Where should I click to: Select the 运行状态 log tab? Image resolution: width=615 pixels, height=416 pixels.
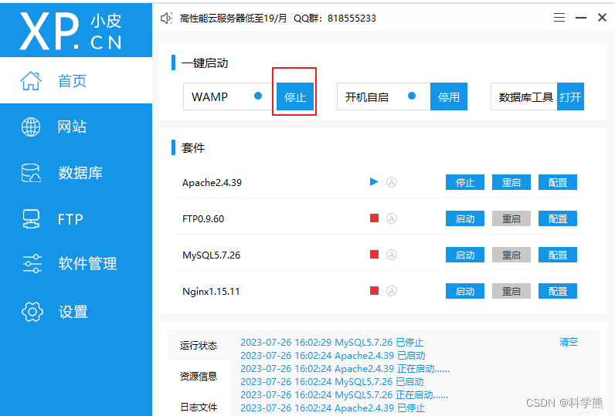pyautogui.click(x=199, y=345)
